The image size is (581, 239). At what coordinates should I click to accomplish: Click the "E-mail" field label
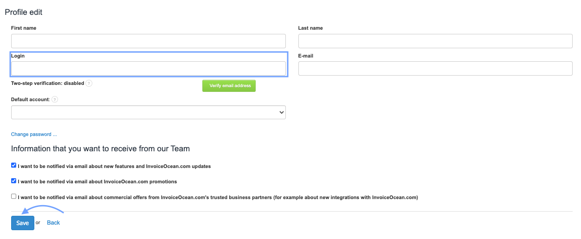(x=305, y=56)
